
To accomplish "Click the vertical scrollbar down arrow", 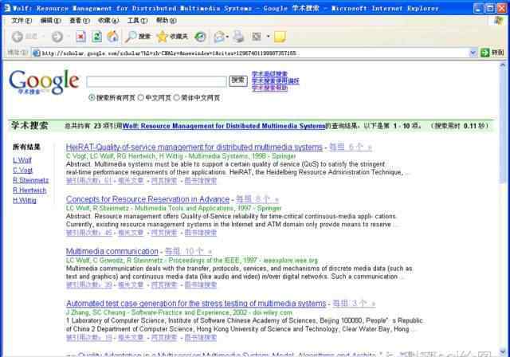I will tap(503, 351).
